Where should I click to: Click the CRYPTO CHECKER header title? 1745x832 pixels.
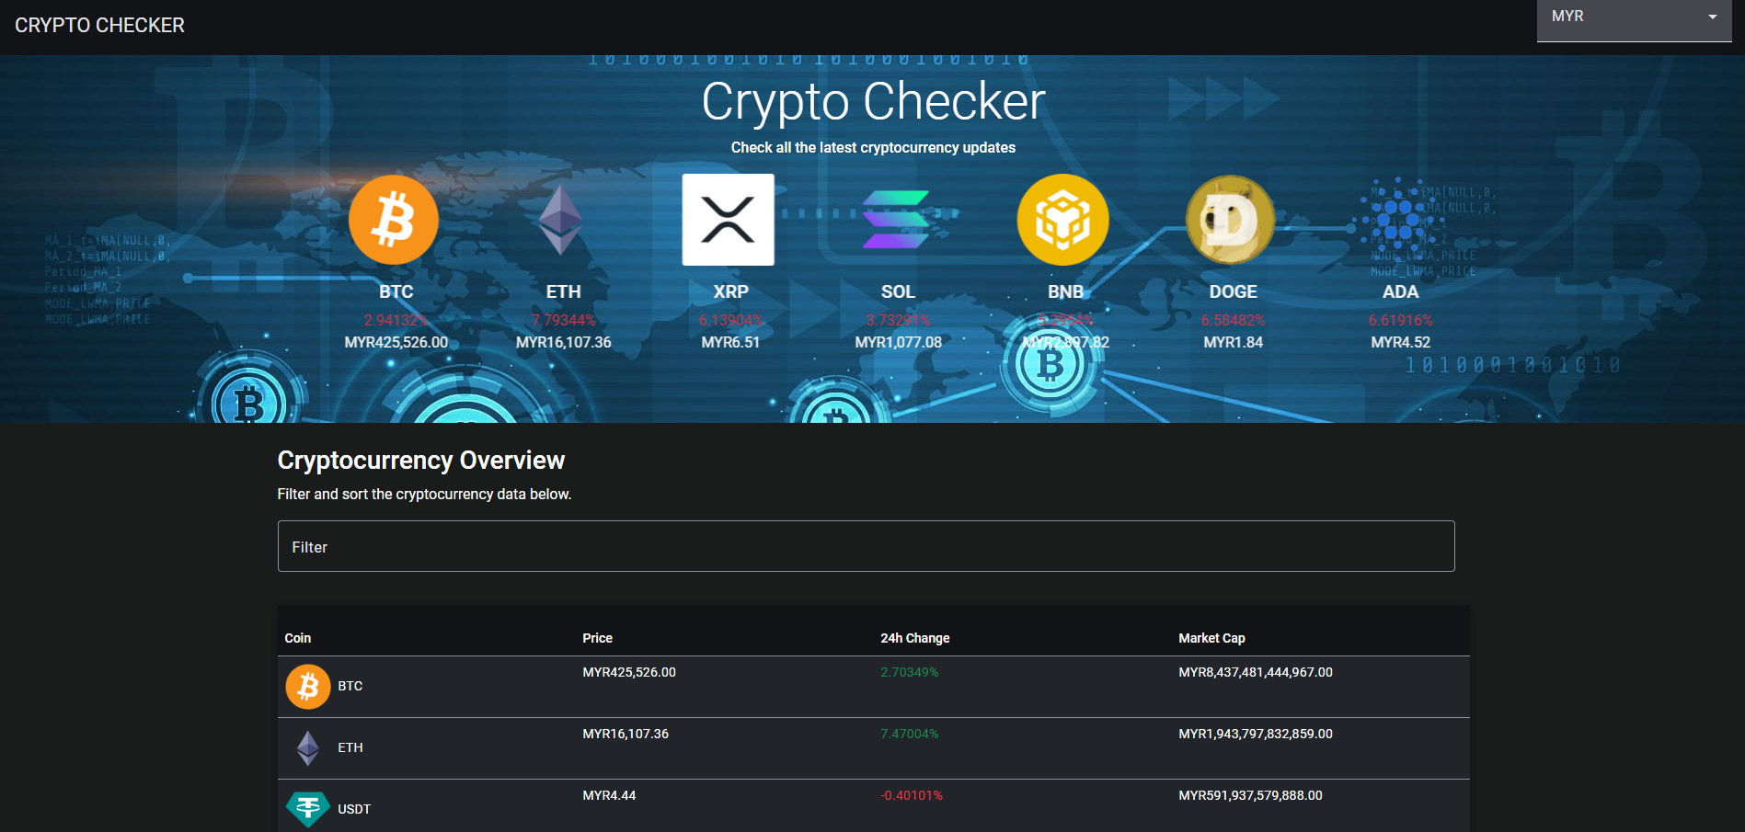(x=98, y=25)
